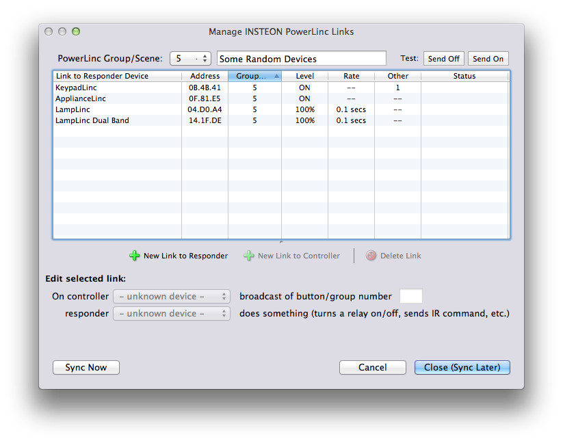Click the Link to Responder Device column header

(x=117, y=76)
